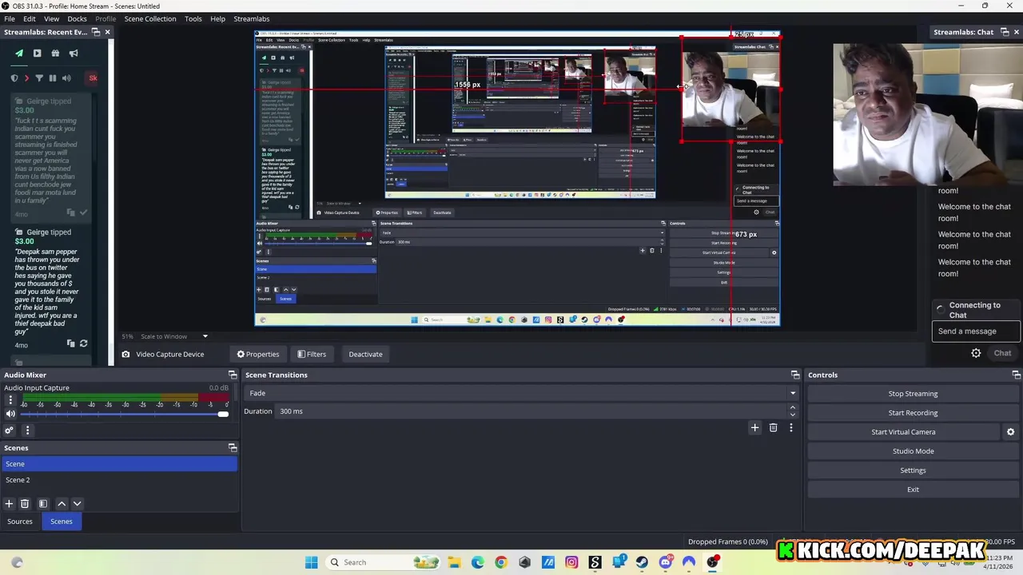This screenshot has height=575, width=1023.
Task: Open advanced audio properties gears icon
Action: pos(9,430)
